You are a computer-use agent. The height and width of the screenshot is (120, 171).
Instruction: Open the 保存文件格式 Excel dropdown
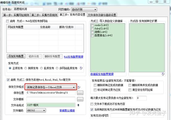(51, 87)
